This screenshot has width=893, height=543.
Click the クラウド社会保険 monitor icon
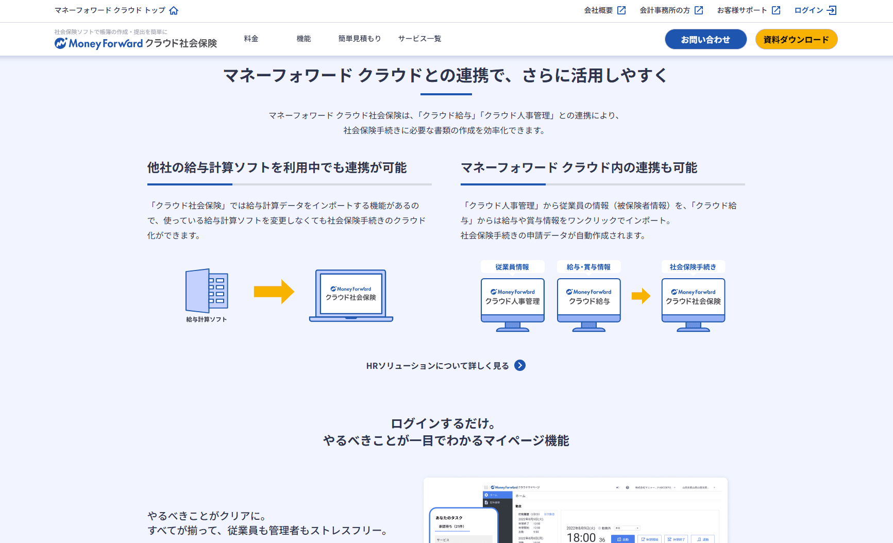click(x=693, y=305)
